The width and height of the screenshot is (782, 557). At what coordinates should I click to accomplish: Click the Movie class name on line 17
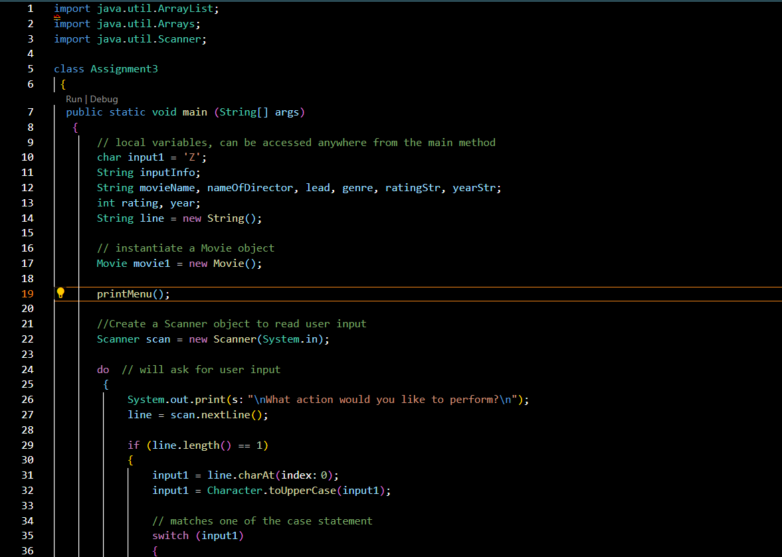pos(112,263)
